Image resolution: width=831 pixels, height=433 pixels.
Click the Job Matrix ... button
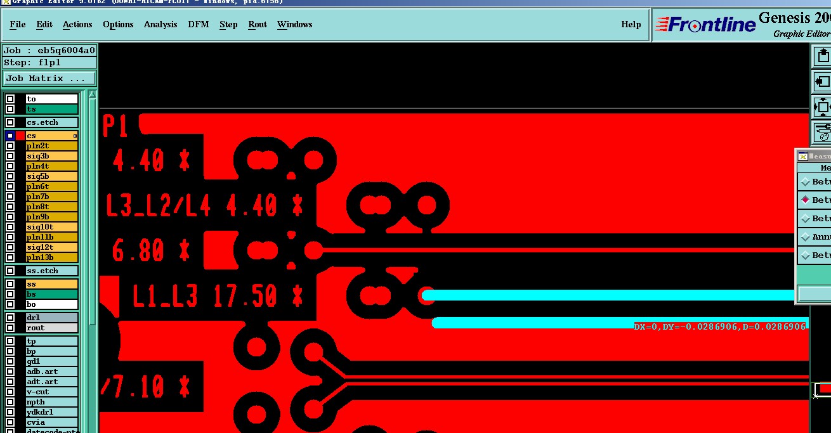[x=49, y=79]
